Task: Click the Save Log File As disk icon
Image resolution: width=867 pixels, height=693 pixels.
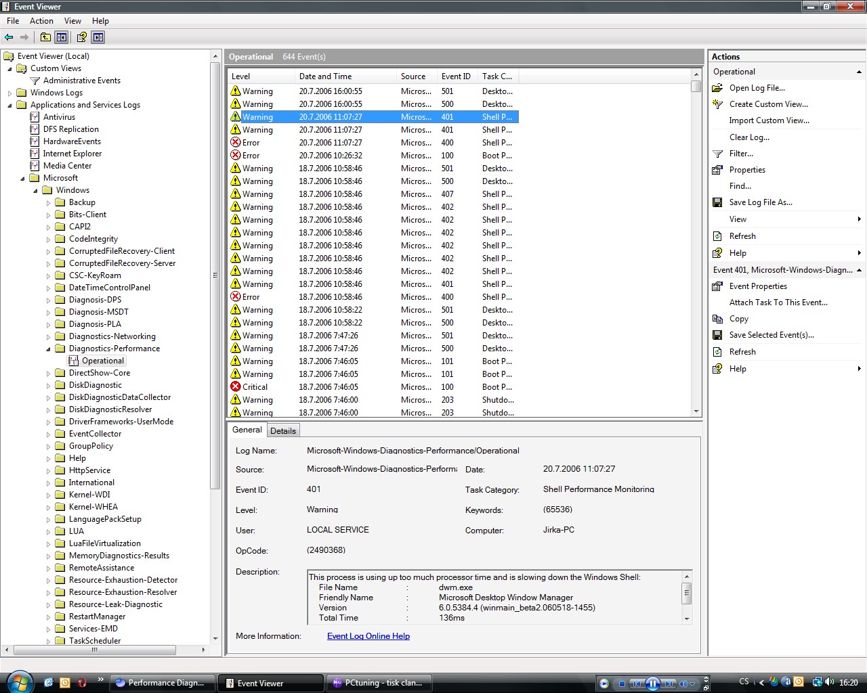Action: pos(717,202)
